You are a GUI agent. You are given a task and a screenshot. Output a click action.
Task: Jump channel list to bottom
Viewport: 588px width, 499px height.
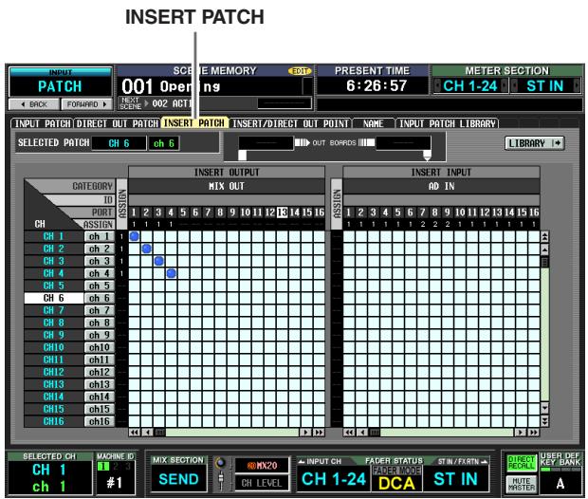[x=544, y=421]
